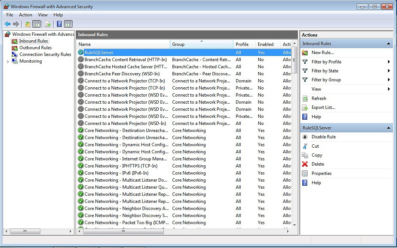
Task: Open the Help menu in the menu bar
Action: (x=58, y=15)
